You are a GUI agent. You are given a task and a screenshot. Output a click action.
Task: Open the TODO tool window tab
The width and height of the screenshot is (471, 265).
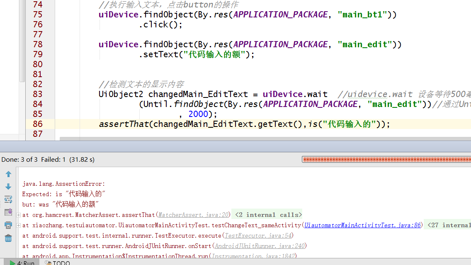pos(57,263)
